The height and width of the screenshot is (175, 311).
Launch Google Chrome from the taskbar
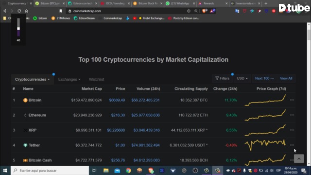tap(128, 171)
